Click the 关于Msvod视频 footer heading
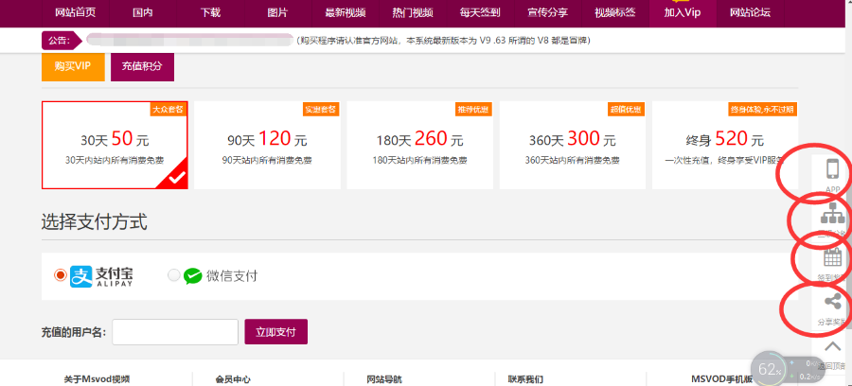The width and height of the screenshot is (852, 386). point(97,379)
